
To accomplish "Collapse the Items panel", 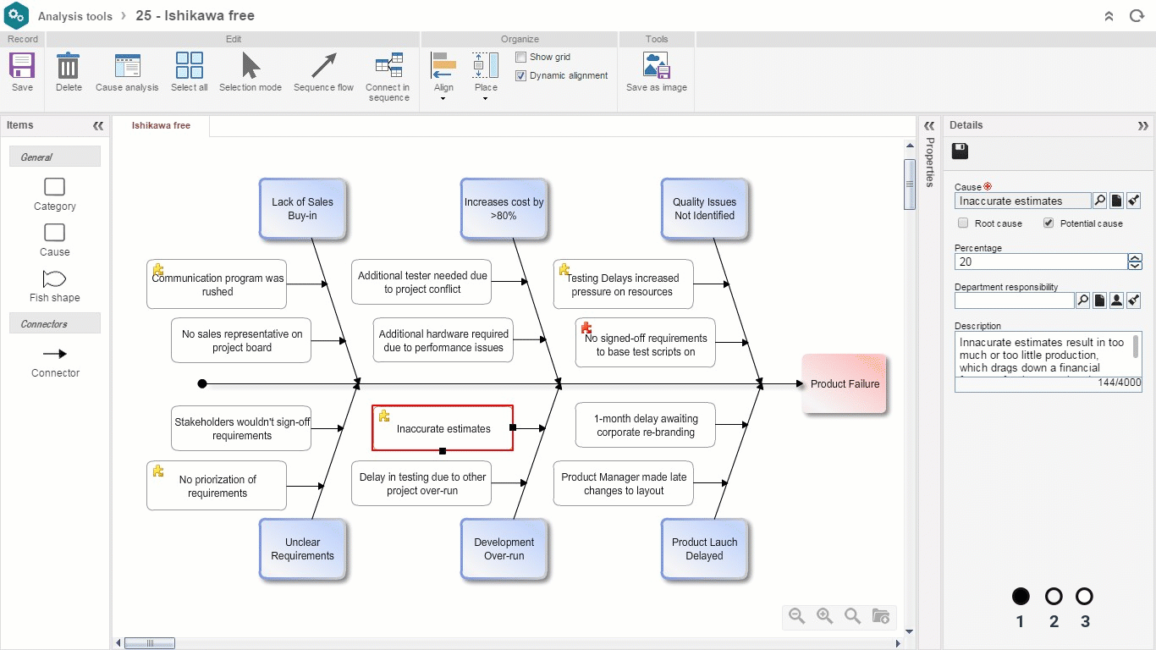I will tap(98, 125).
